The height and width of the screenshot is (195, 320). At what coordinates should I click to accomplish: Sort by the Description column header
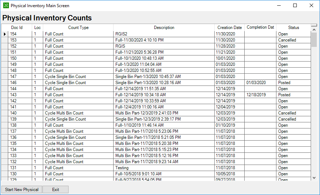(164, 28)
